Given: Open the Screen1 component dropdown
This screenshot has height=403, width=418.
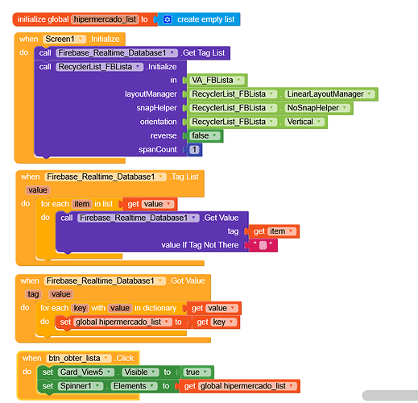Looking at the screenshot, I should 64,39.
